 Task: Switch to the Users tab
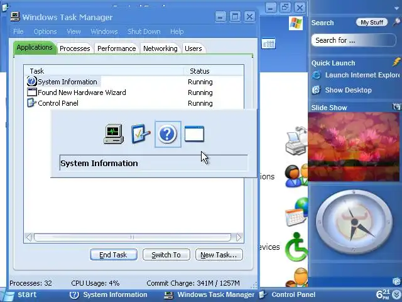193,48
